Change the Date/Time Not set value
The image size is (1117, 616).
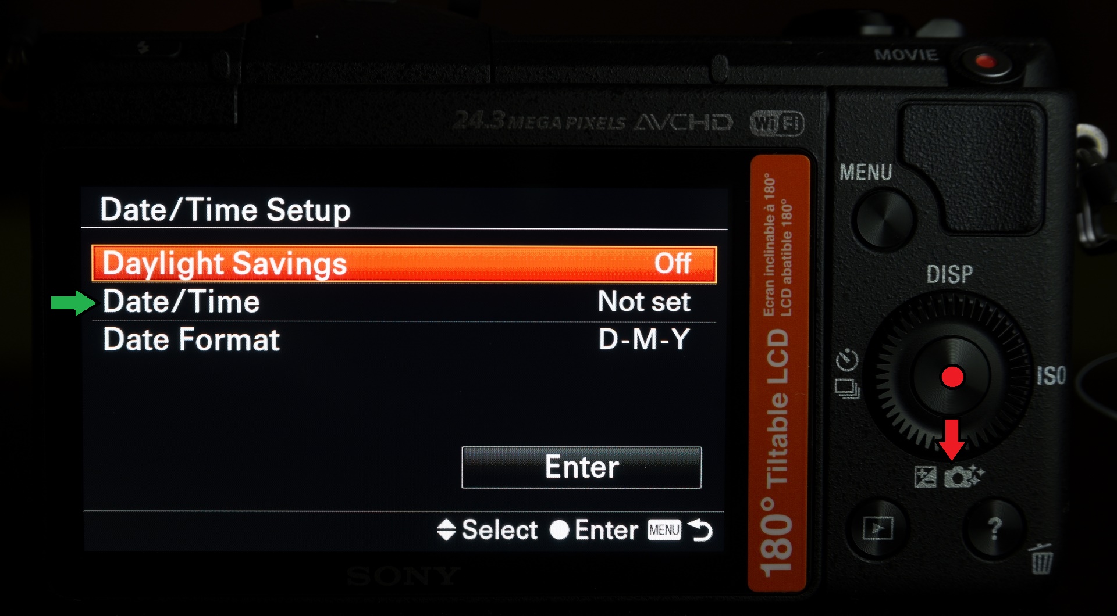(644, 302)
